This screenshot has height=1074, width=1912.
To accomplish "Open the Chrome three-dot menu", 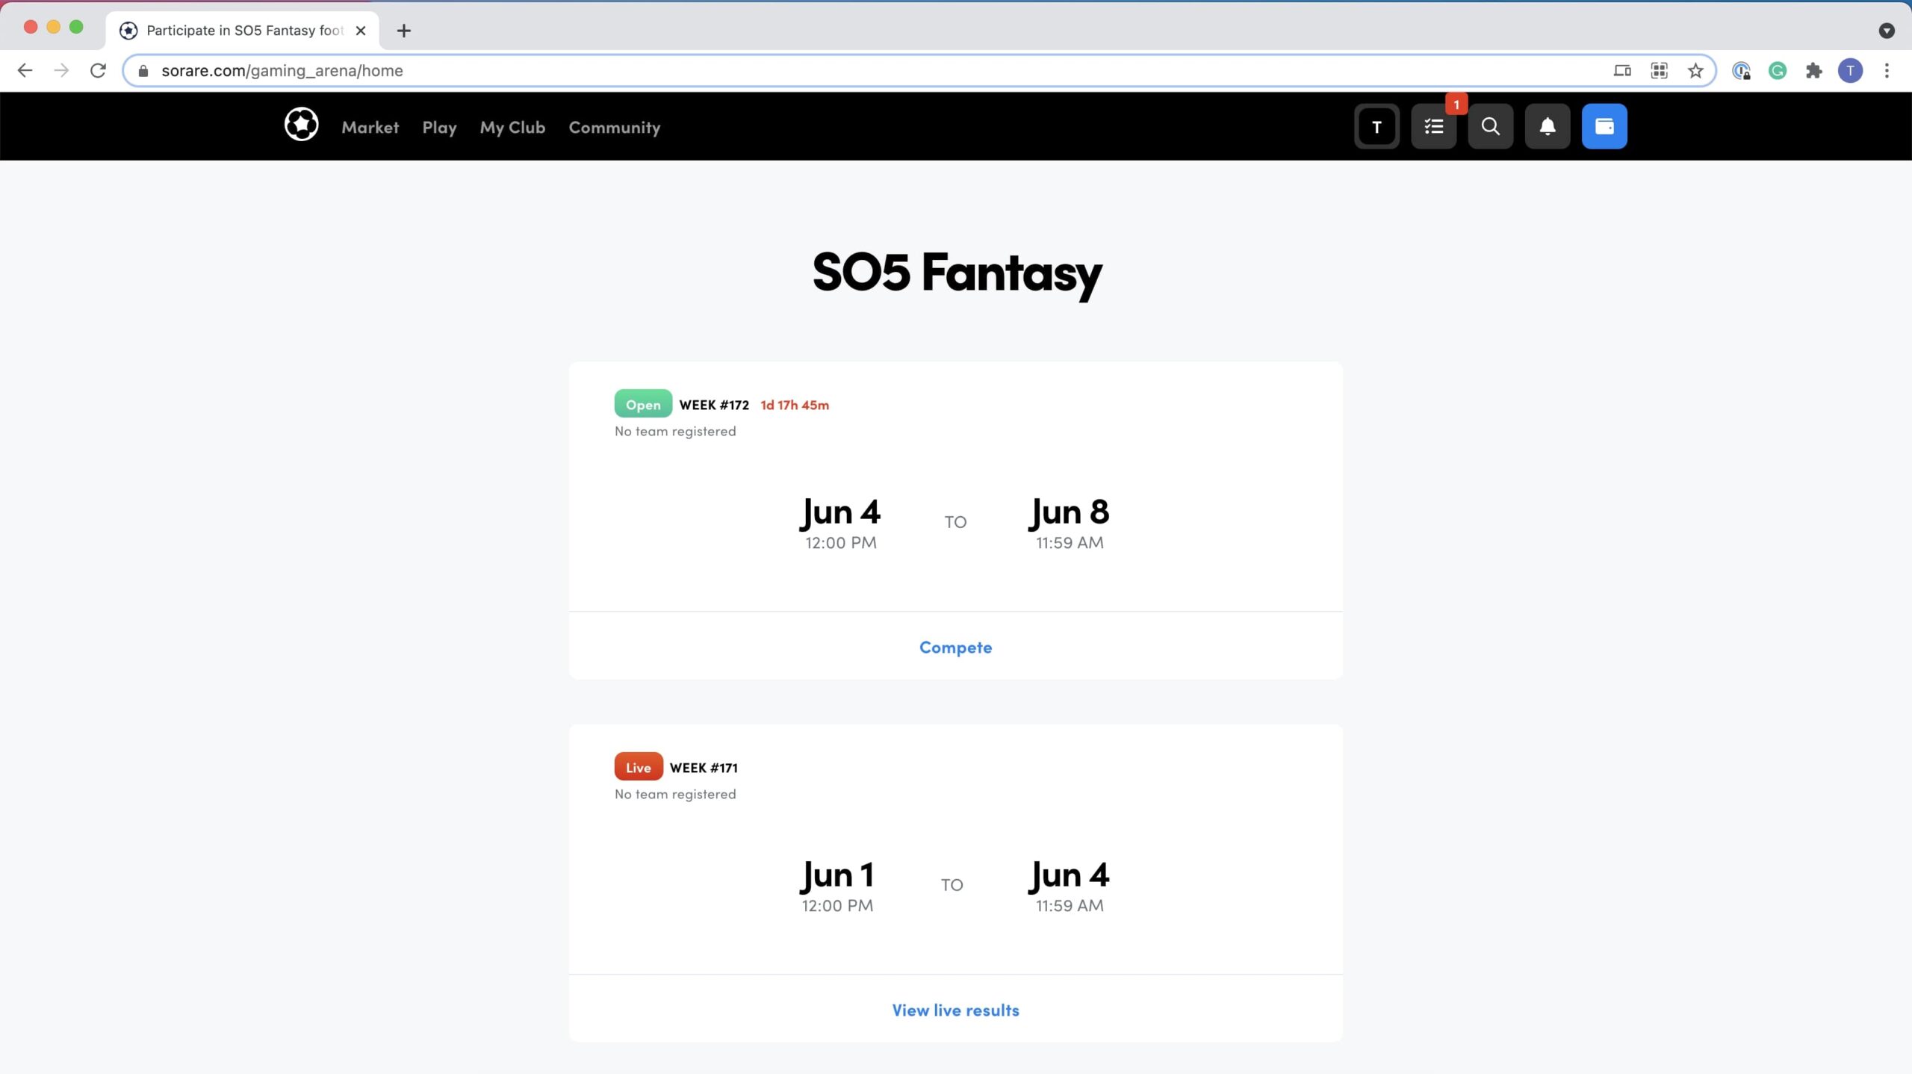I will (x=1887, y=70).
